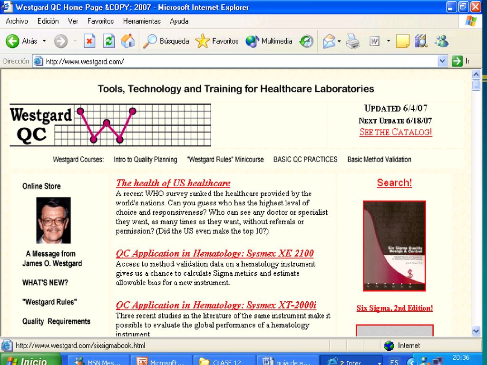Image resolution: width=487 pixels, height=365 pixels.
Task: Open the Basic Method Validation link
Action: coord(379,160)
